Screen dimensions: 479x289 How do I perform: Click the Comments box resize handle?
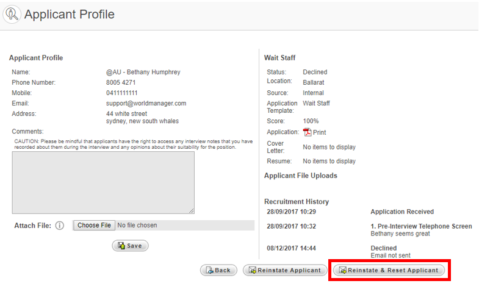point(192,211)
